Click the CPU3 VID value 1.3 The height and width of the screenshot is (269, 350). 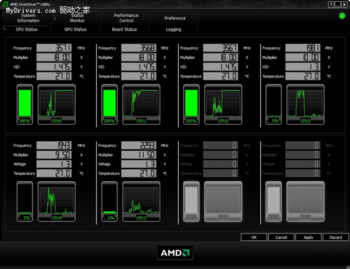(303, 67)
